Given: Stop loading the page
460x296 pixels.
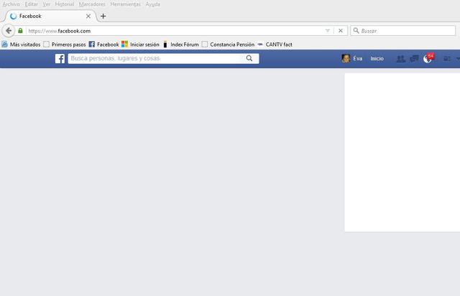Looking at the screenshot, I should pyautogui.click(x=340, y=30).
